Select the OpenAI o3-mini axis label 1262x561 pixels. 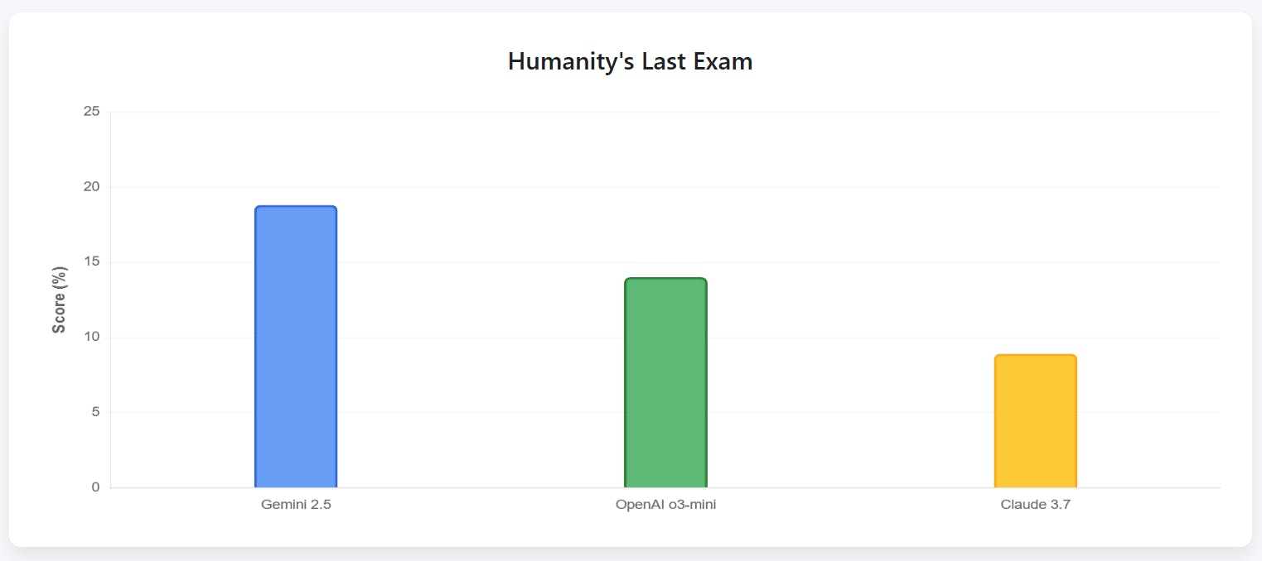click(665, 505)
